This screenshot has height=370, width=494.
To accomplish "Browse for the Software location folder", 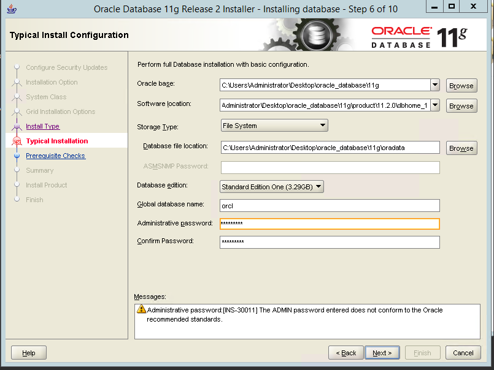I will pos(461,106).
